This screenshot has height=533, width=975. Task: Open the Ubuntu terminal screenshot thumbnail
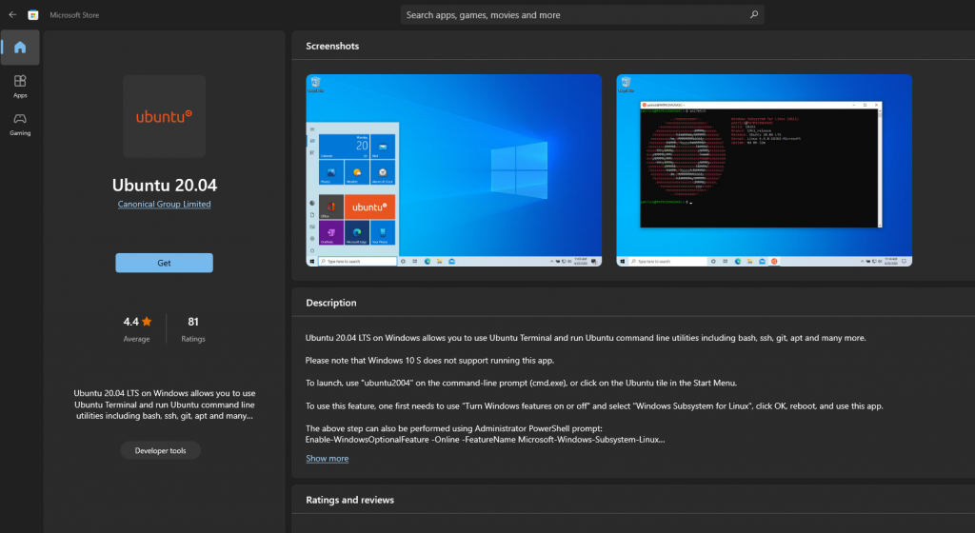coord(765,170)
